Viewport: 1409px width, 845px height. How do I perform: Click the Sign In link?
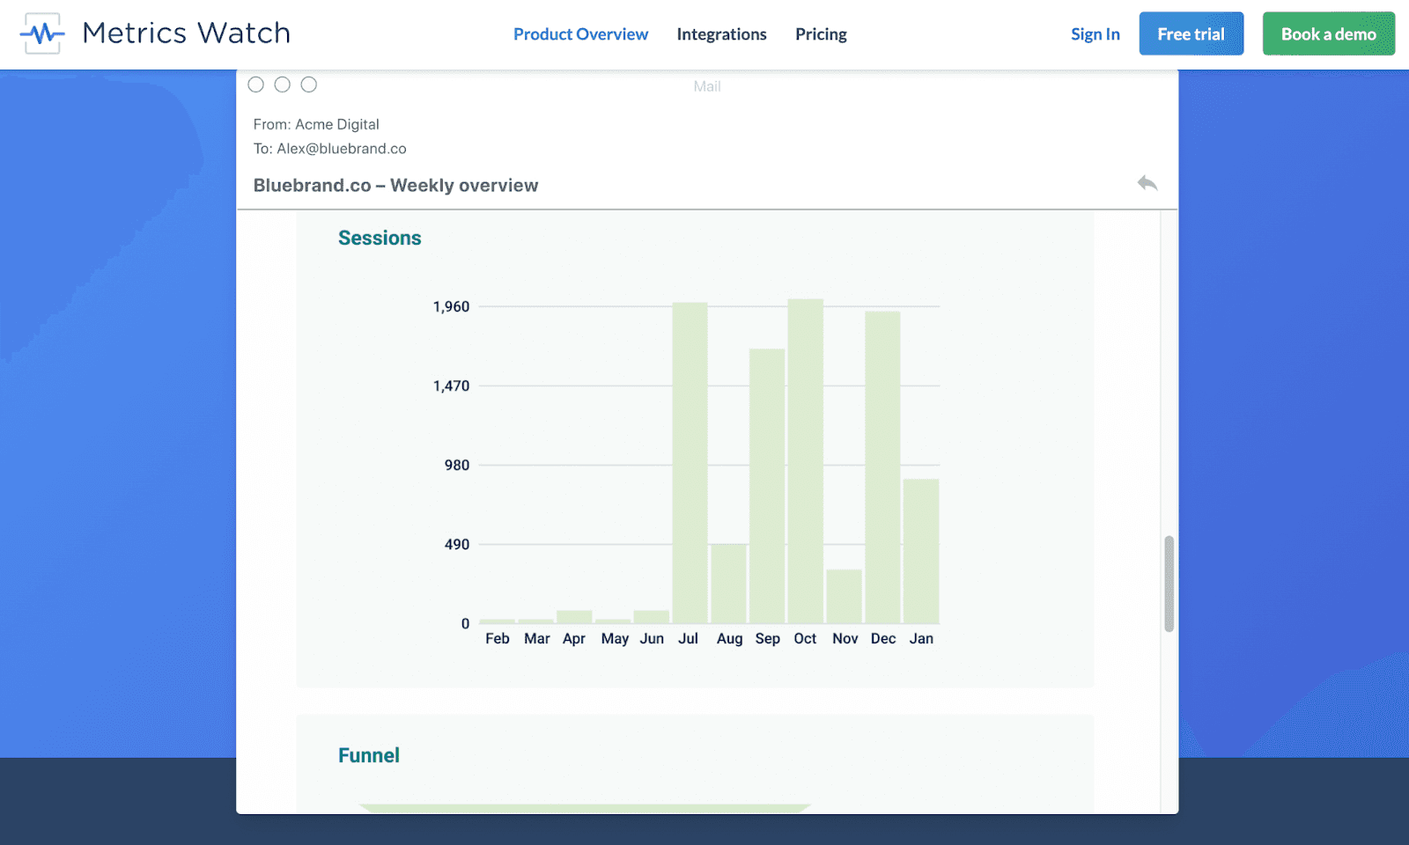(x=1095, y=34)
